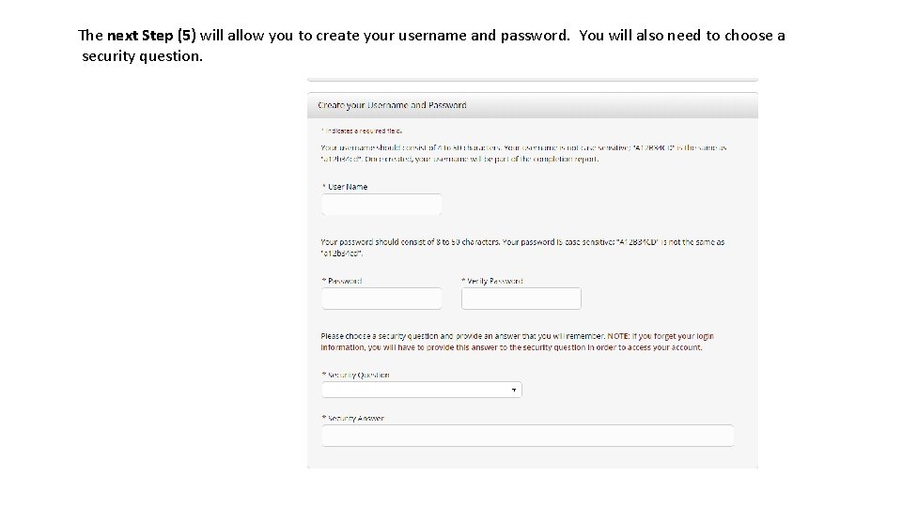Focus the Password text box
Screen dimensions: 902x507
(x=381, y=299)
